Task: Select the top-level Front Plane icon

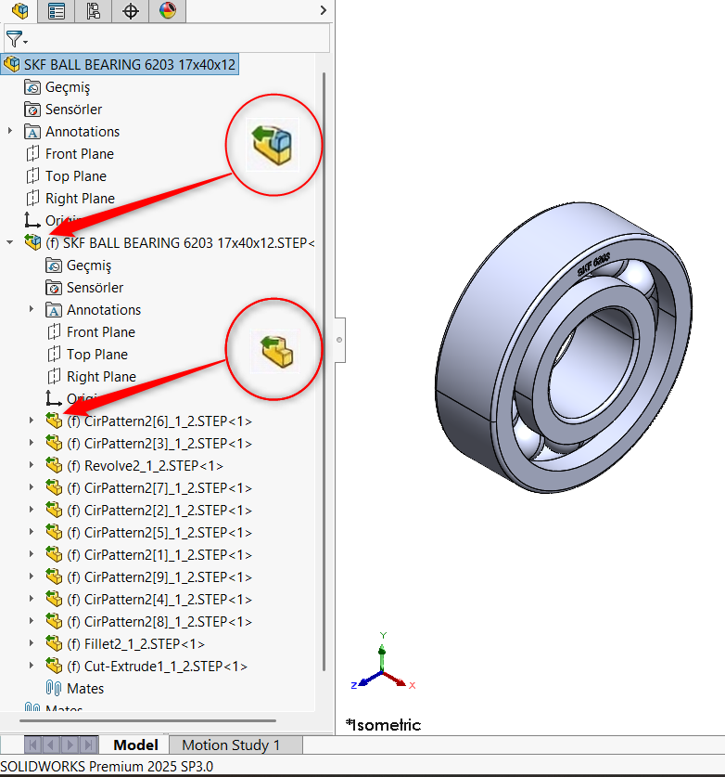Action: point(32,153)
